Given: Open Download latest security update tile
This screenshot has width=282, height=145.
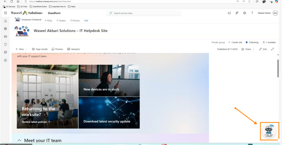Looking at the screenshot, I should coord(109,113).
